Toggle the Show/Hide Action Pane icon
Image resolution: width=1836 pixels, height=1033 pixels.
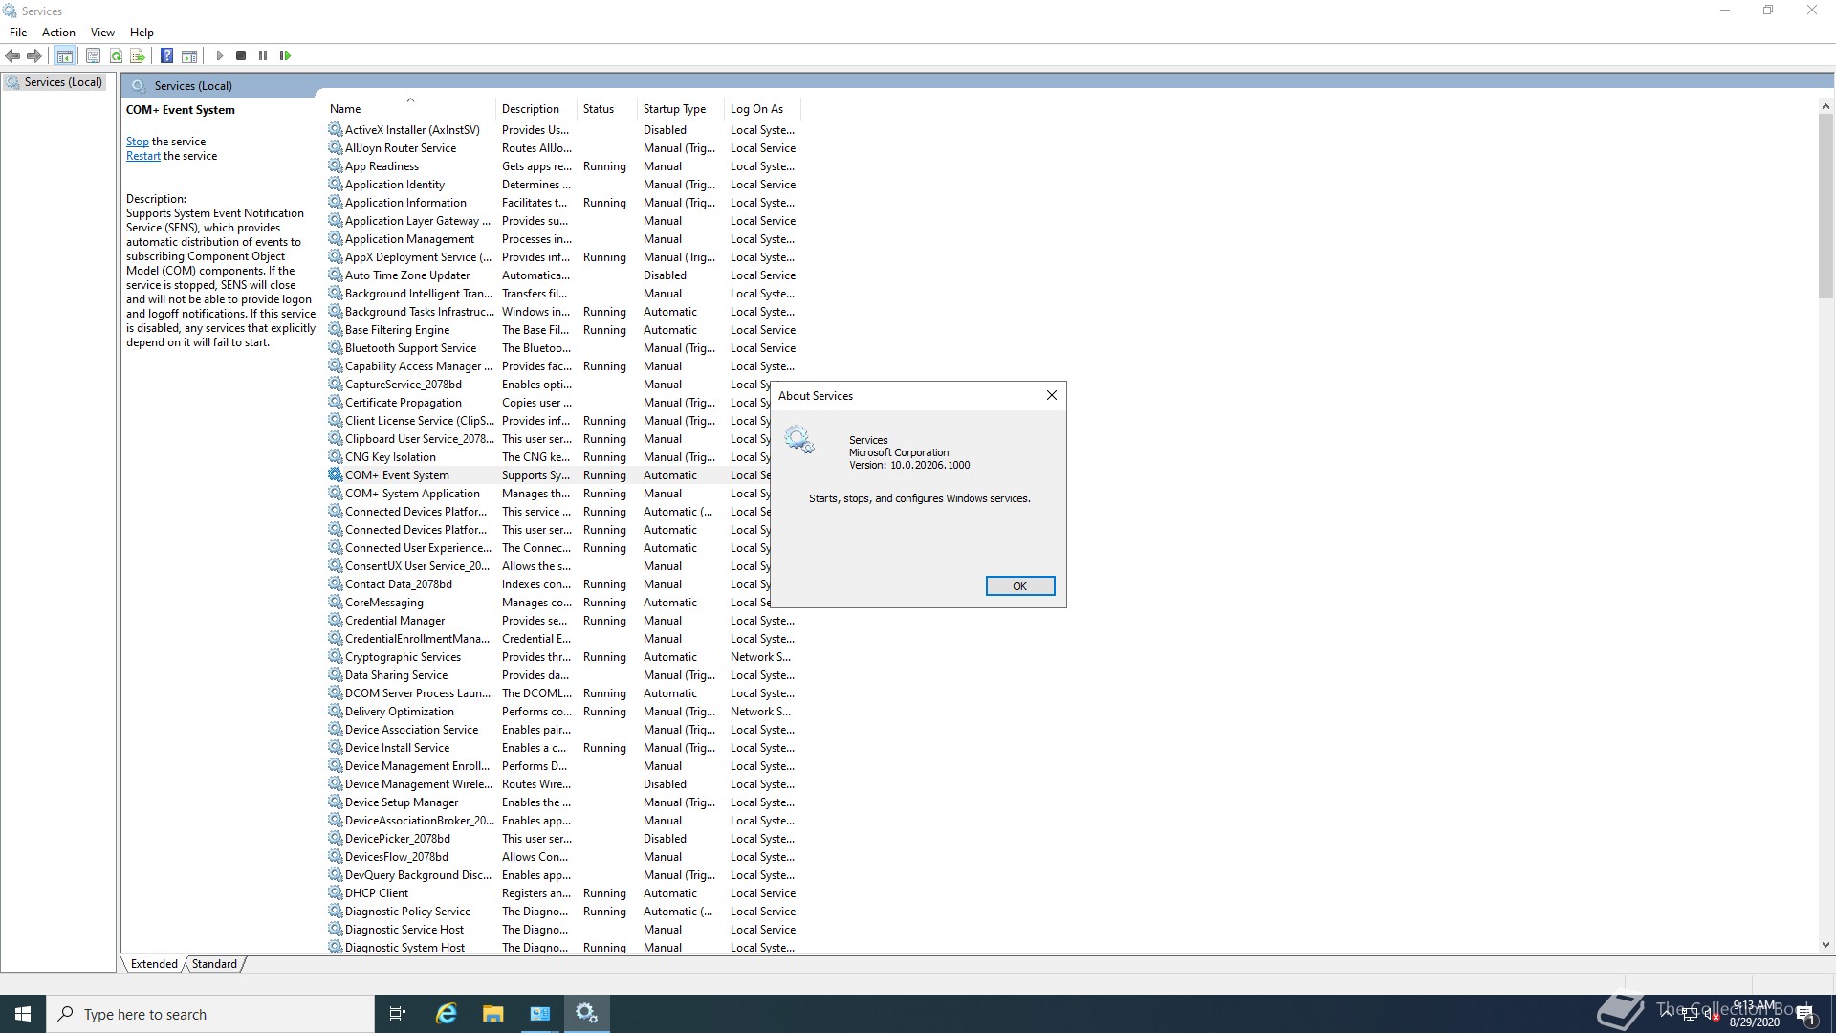(x=189, y=55)
